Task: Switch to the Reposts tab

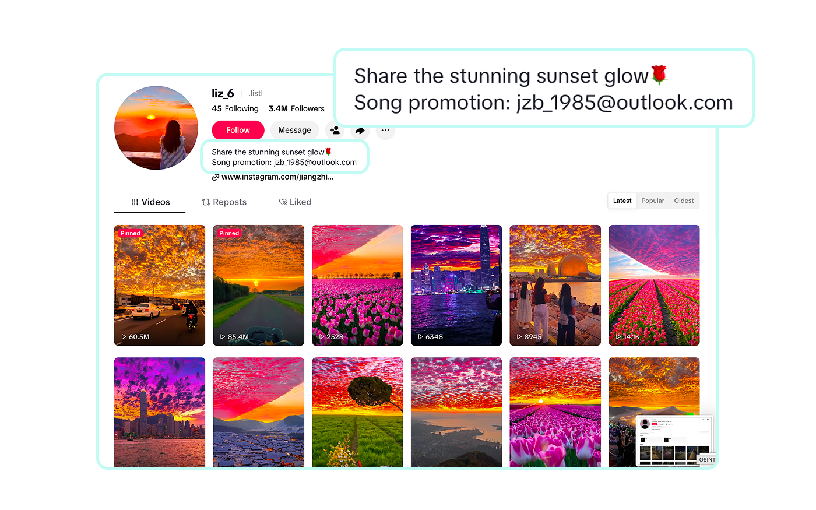Action: click(224, 202)
